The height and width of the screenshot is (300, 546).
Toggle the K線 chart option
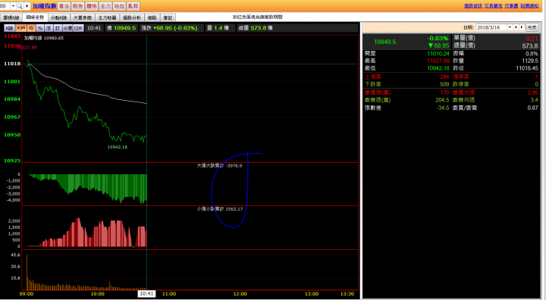[9, 28]
